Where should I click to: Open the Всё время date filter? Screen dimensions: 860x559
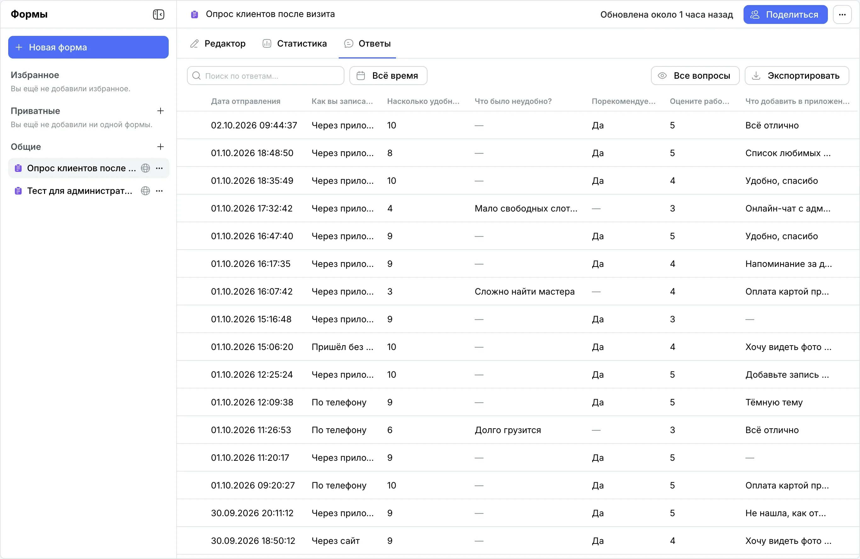(388, 76)
